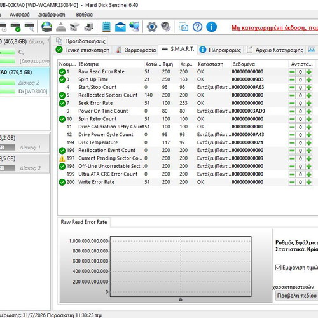Open settings with the gear toolbar icon
Viewport: 318px width, 318px height.
pos(152,27)
